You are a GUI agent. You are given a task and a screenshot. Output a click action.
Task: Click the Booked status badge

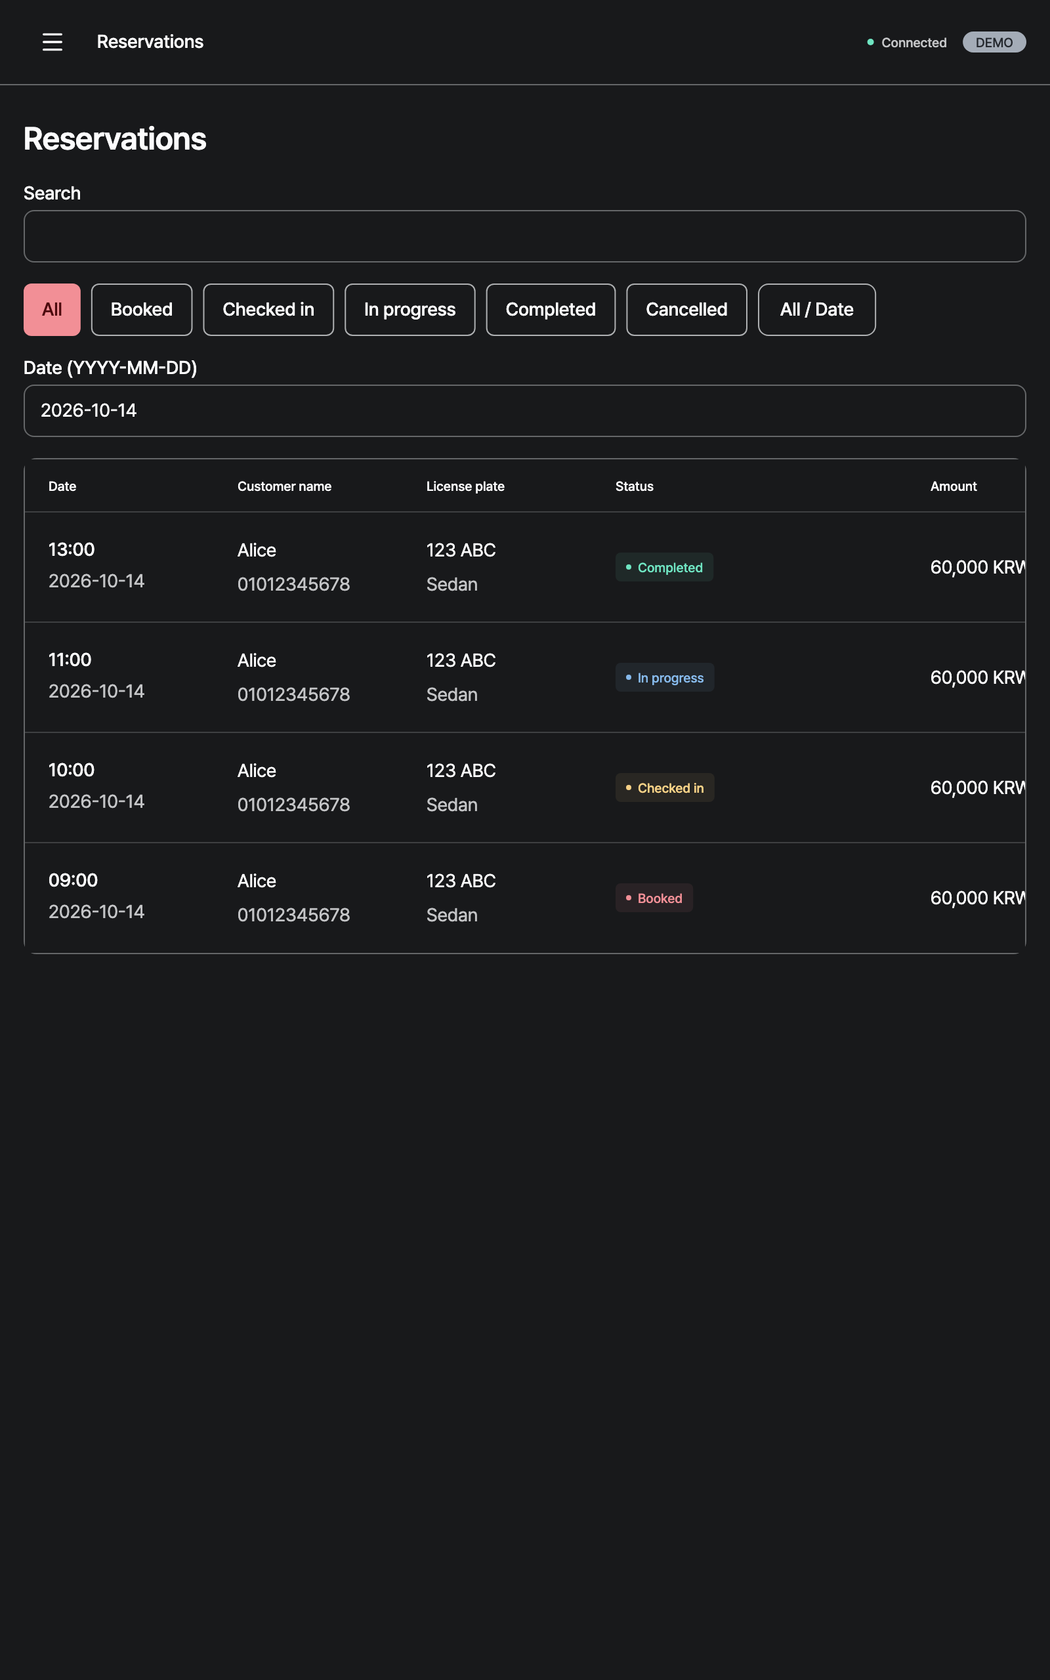pyautogui.click(x=654, y=898)
